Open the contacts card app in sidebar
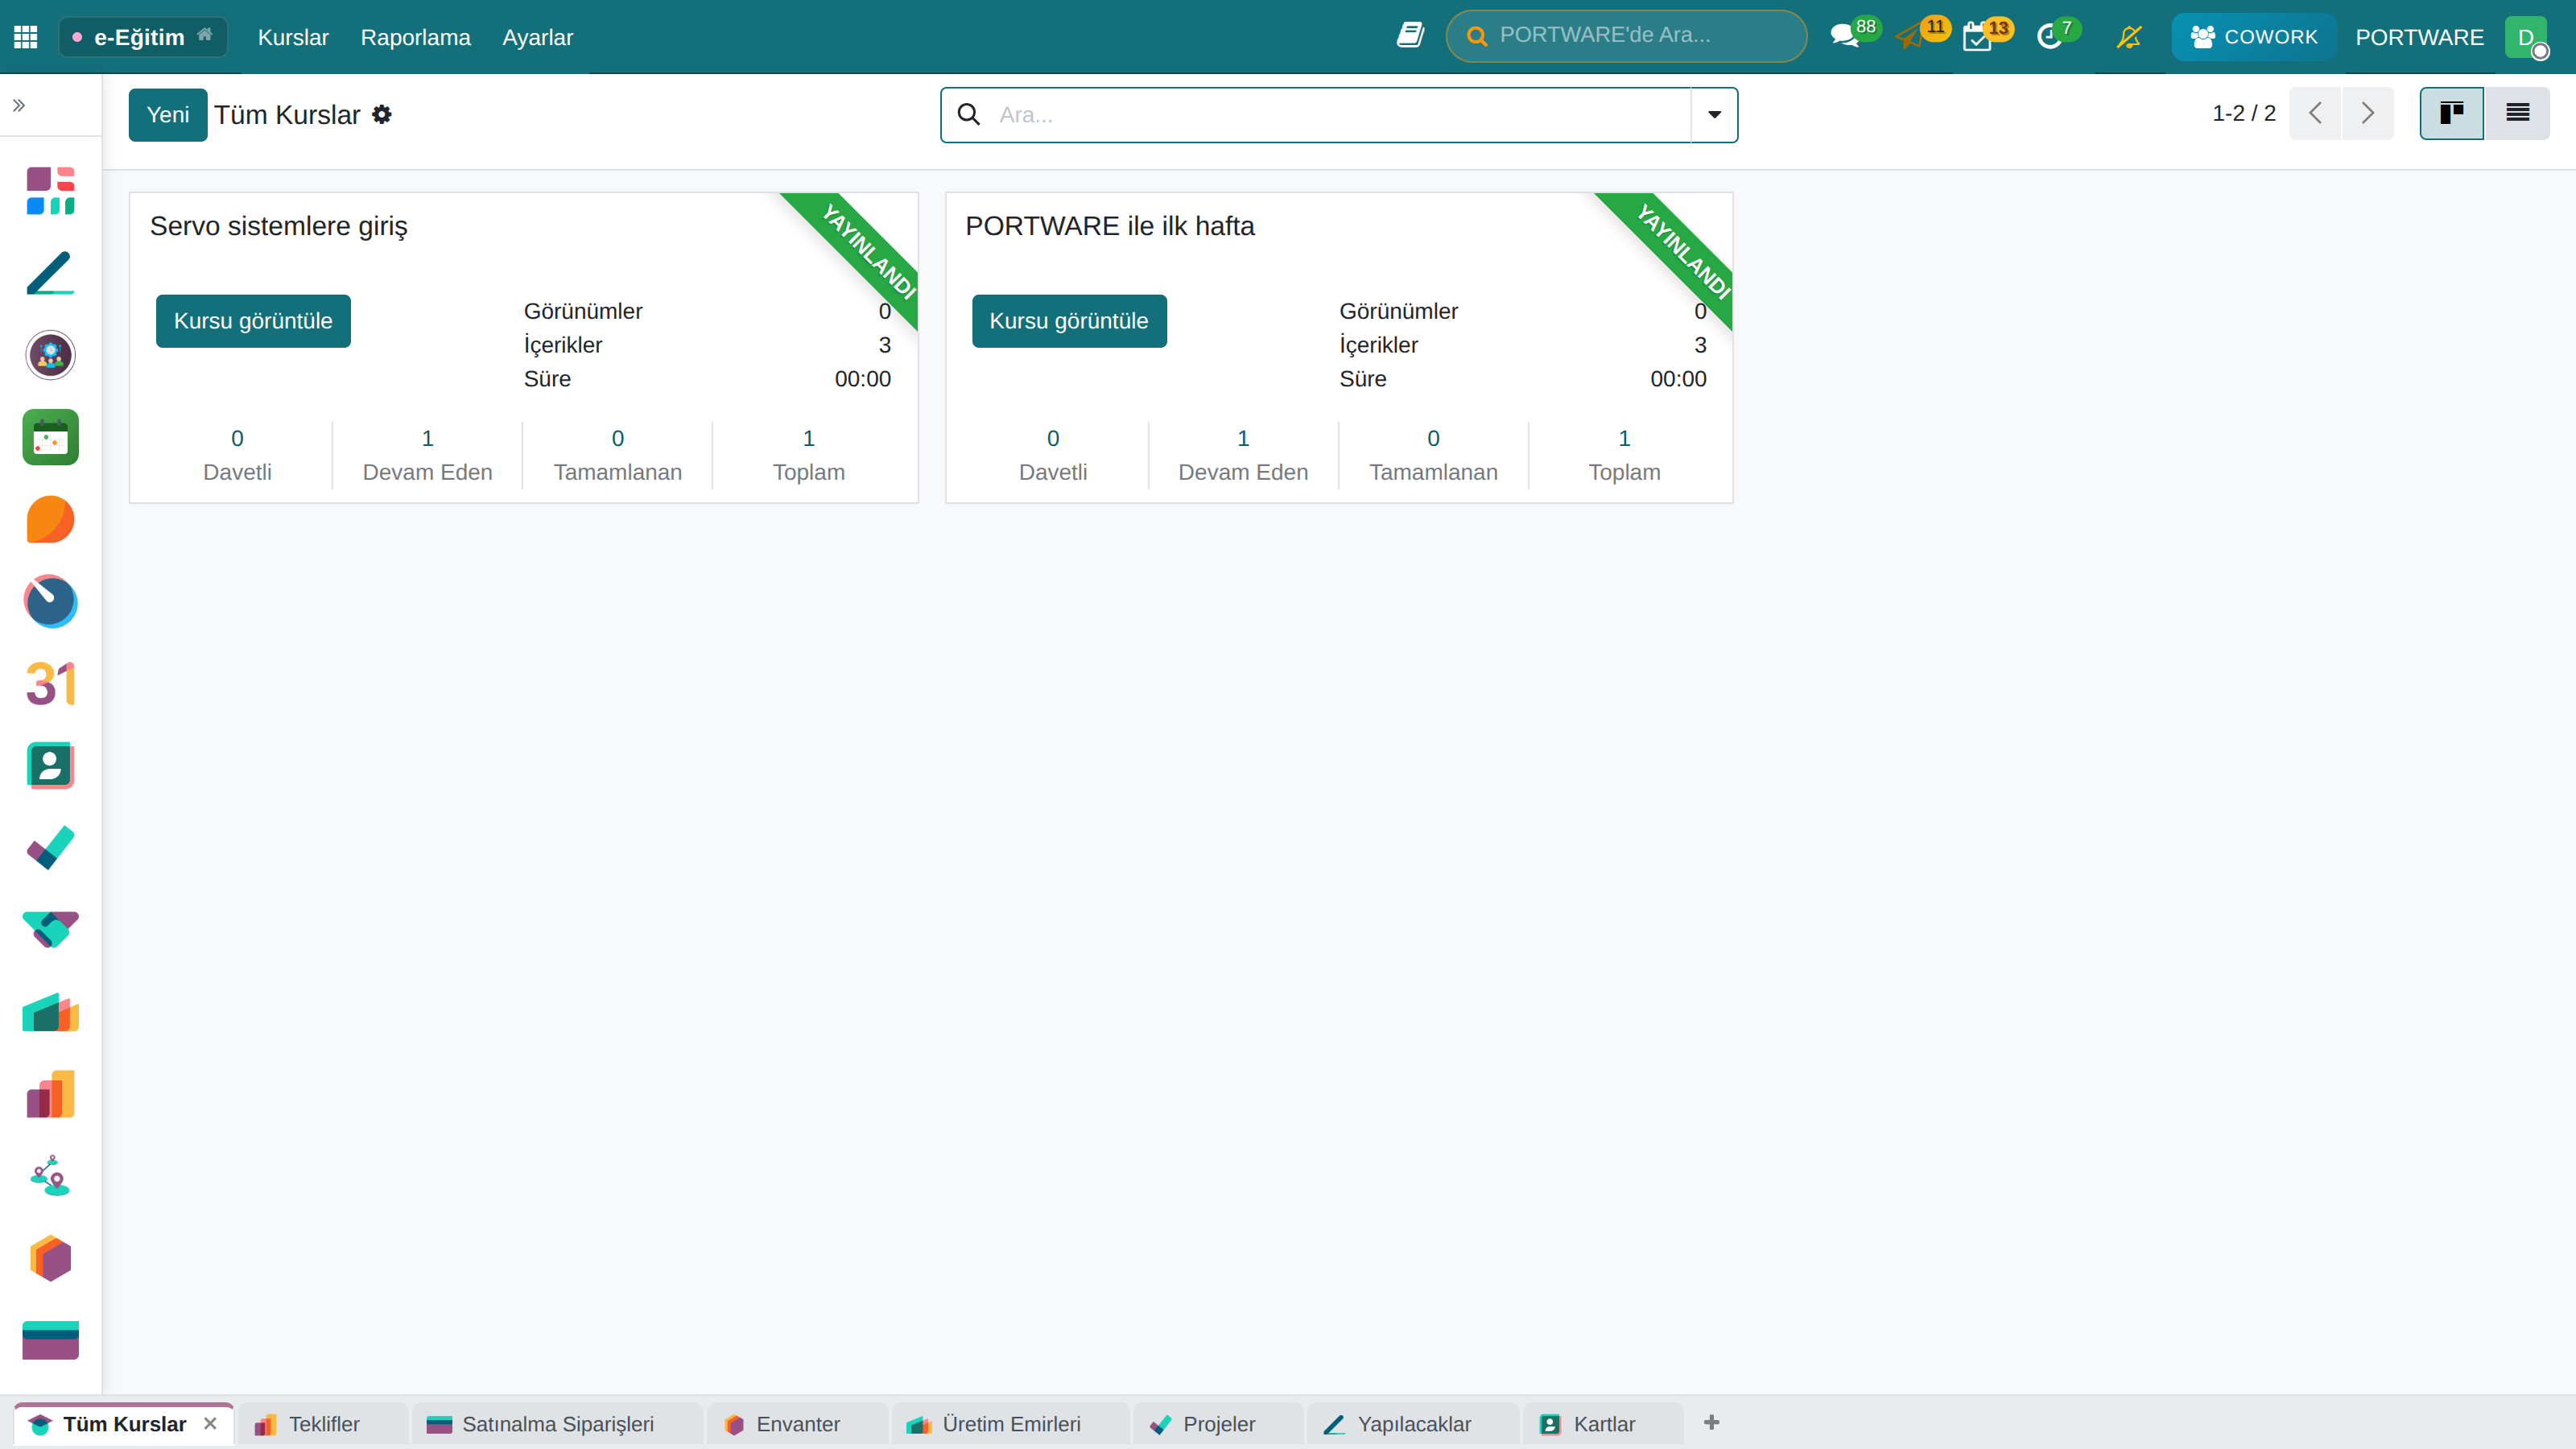 pos(50,766)
